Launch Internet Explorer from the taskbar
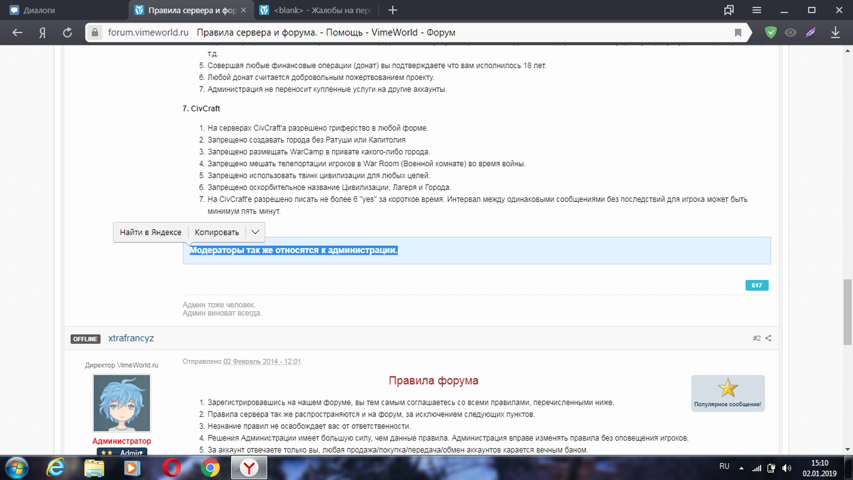The height and width of the screenshot is (480, 853). [x=55, y=468]
